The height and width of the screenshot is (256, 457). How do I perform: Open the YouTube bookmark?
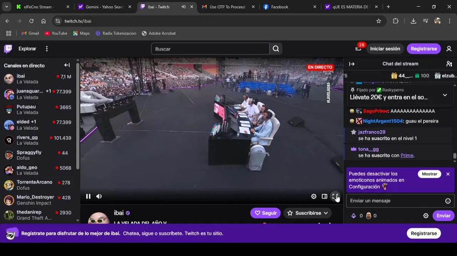click(x=56, y=33)
